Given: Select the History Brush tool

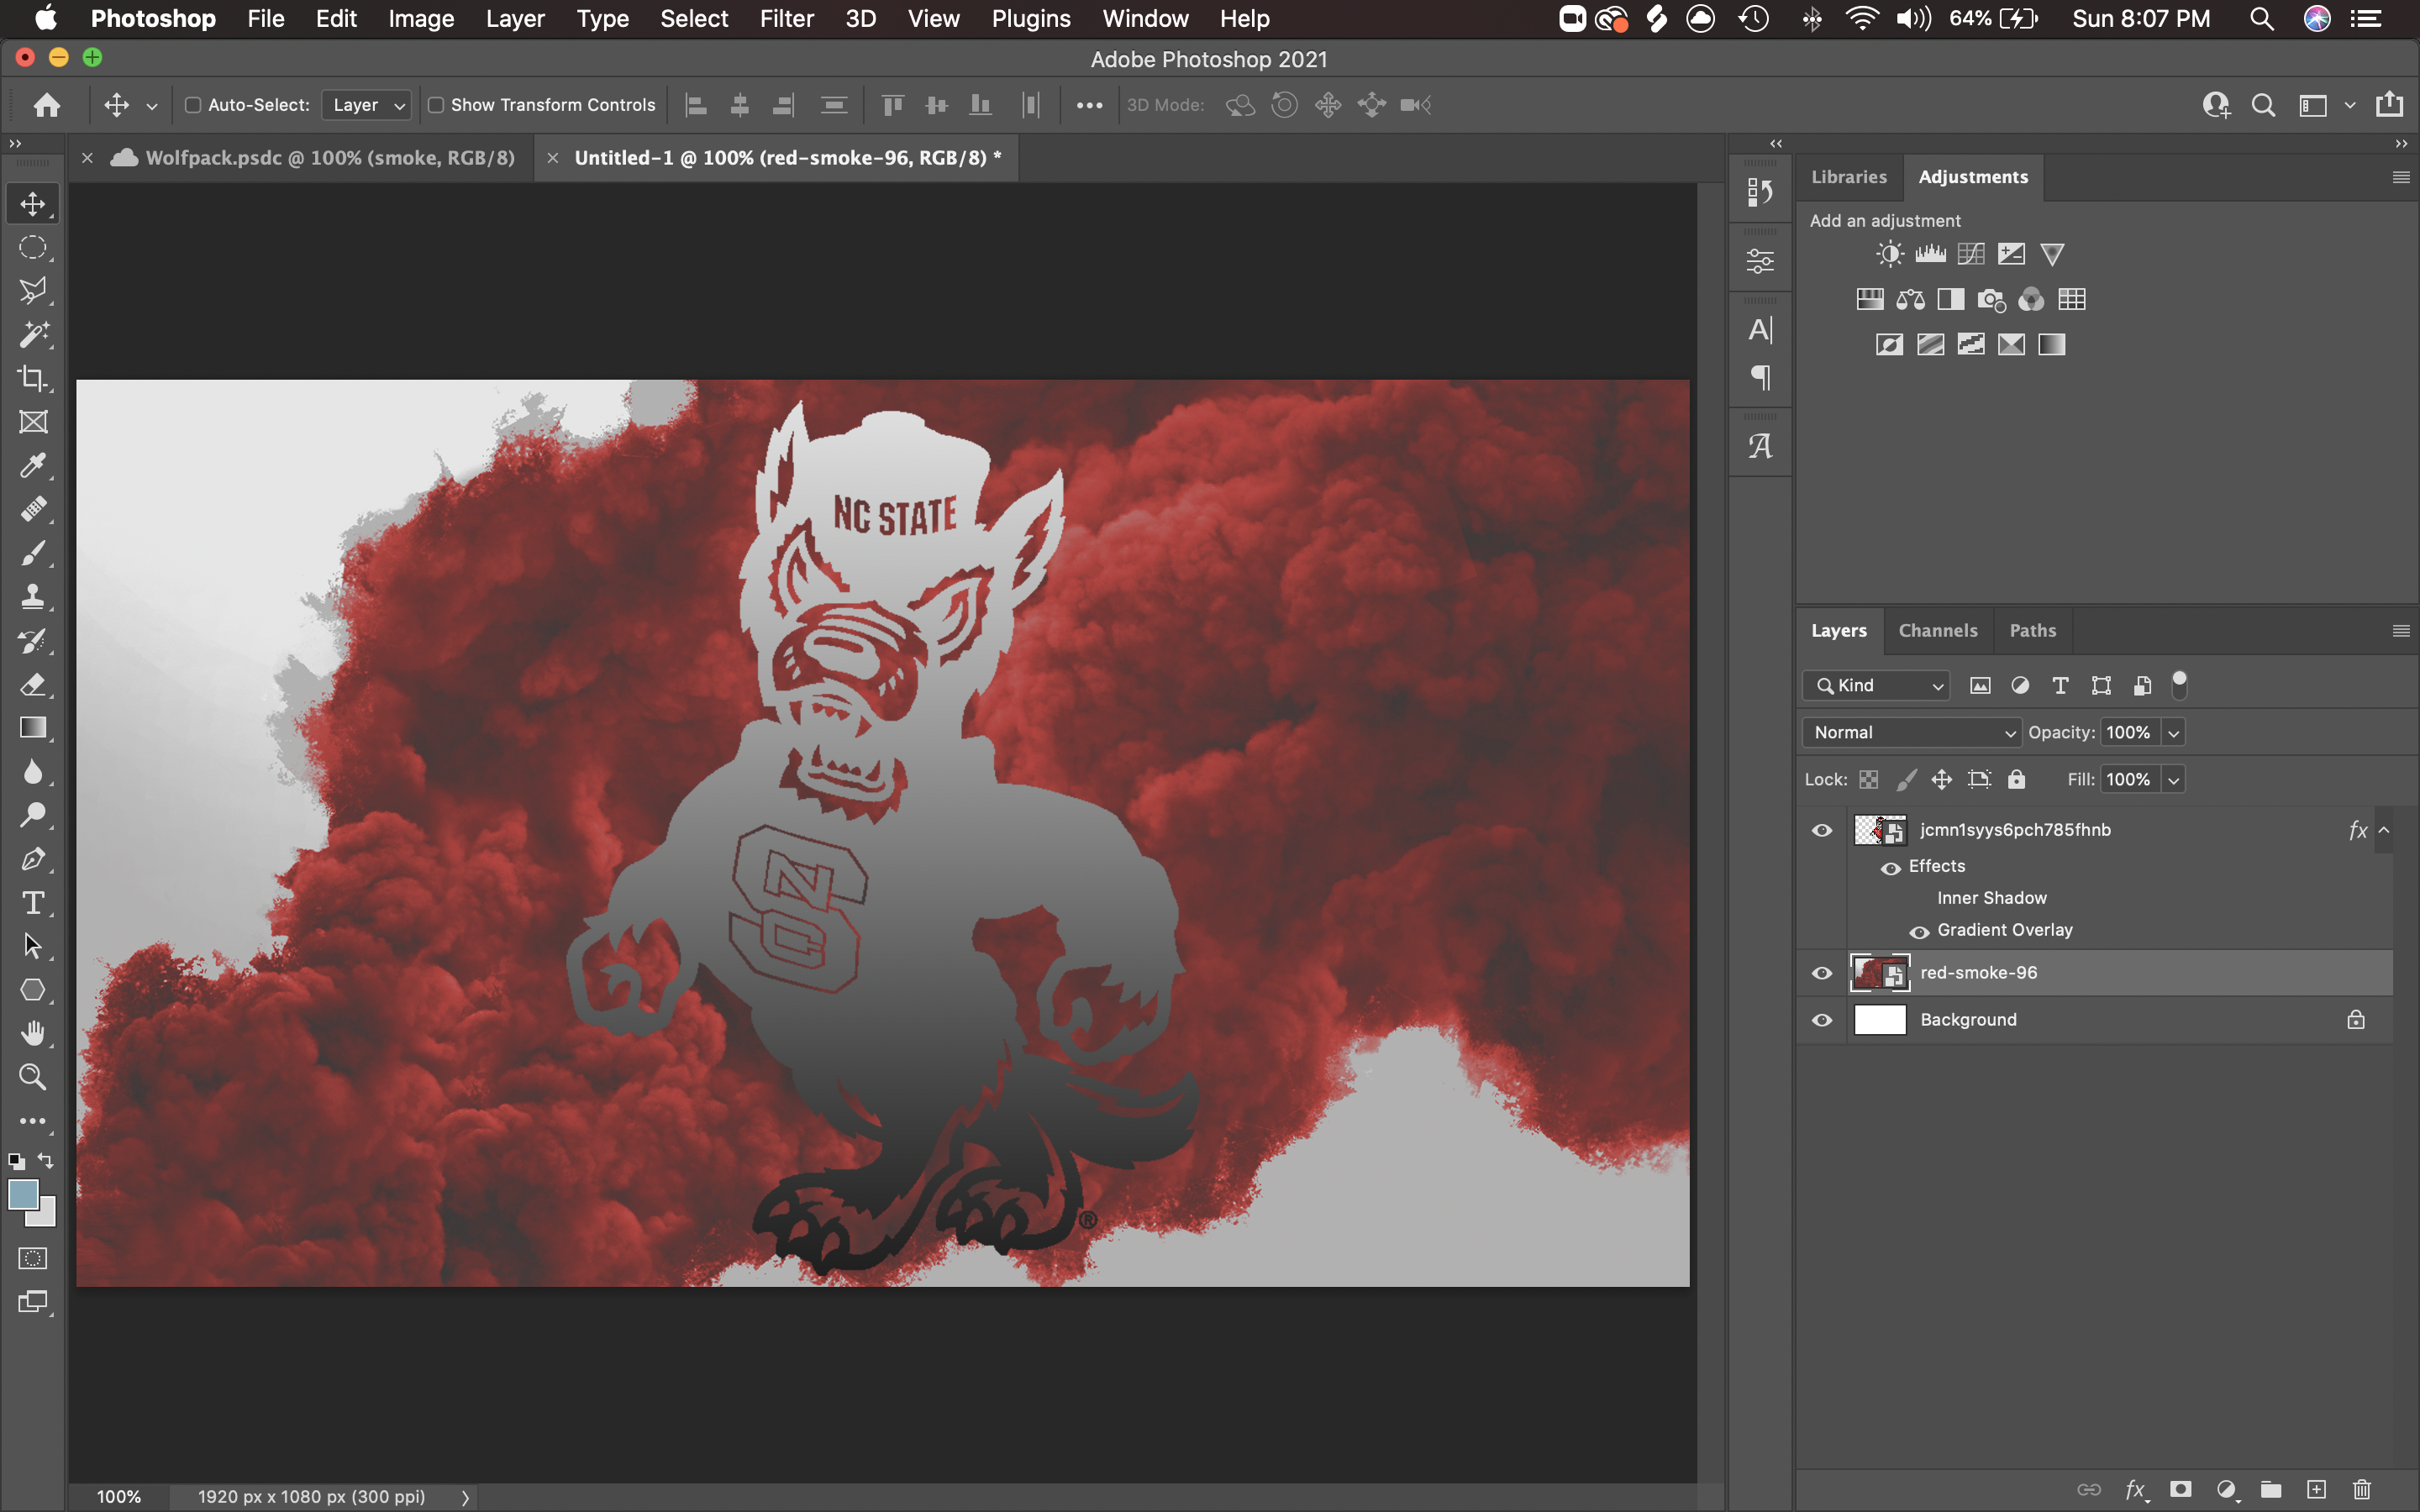Looking at the screenshot, I should click(x=33, y=640).
